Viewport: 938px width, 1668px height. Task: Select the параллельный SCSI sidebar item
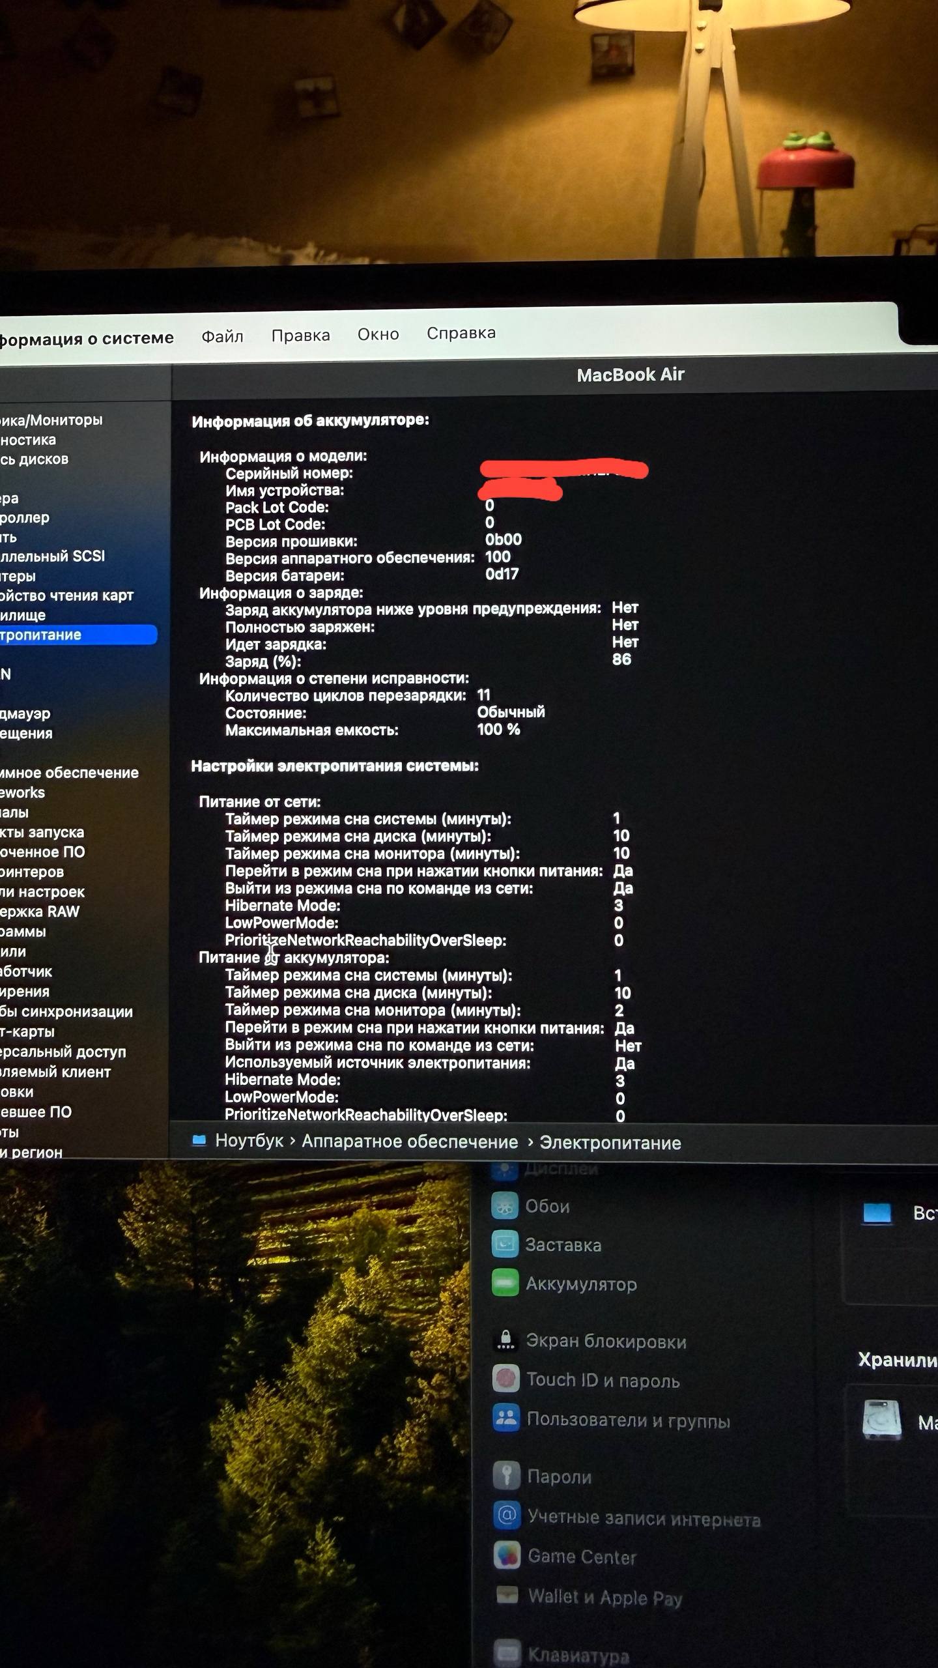coord(52,556)
